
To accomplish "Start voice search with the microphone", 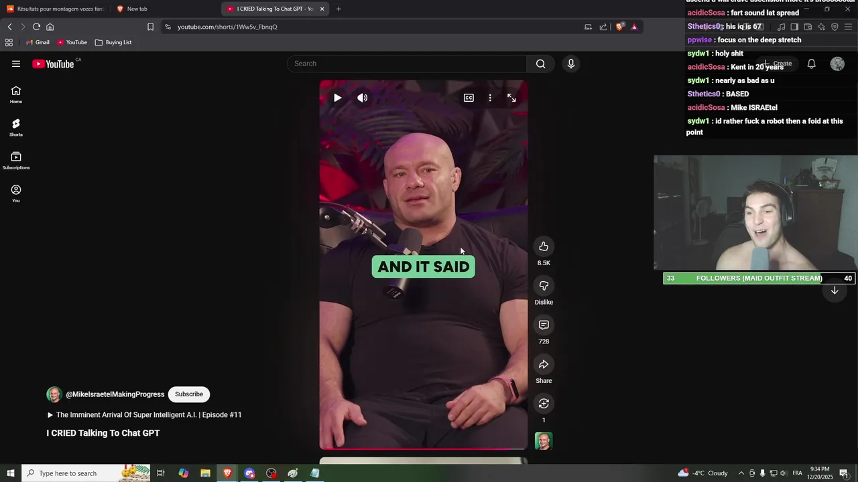I will [x=571, y=64].
